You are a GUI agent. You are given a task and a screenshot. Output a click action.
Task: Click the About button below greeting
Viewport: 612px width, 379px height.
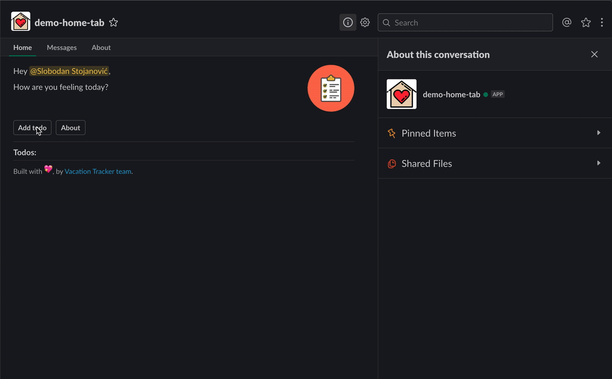click(71, 128)
